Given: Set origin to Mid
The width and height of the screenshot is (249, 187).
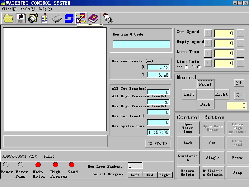Looking at the screenshot, I should point(149,175).
